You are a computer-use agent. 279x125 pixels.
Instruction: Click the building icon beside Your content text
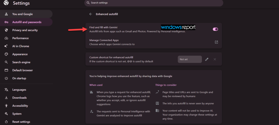click(157, 110)
